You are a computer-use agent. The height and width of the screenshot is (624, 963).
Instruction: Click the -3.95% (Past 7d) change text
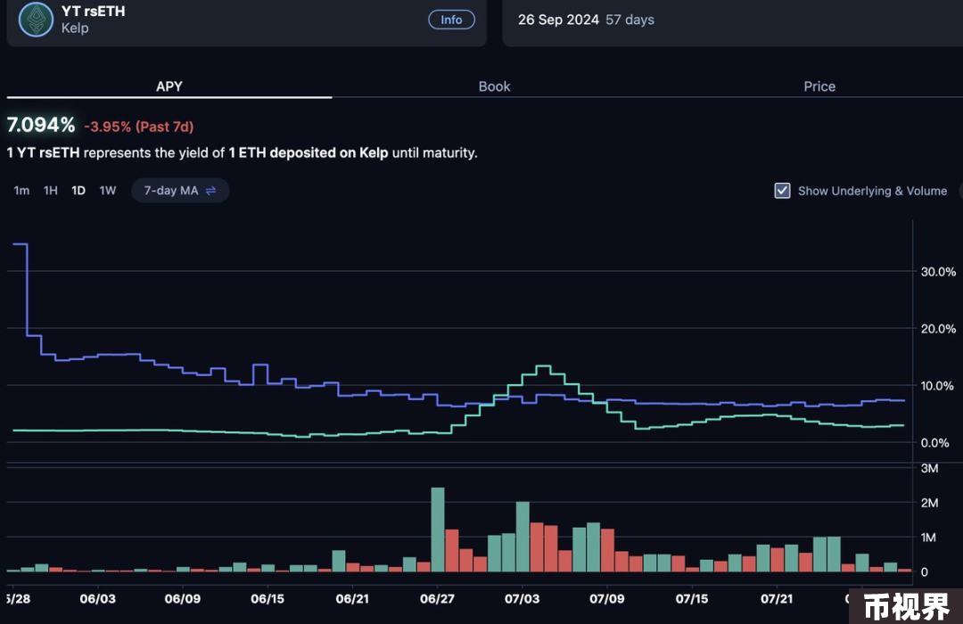click(139, 127)
